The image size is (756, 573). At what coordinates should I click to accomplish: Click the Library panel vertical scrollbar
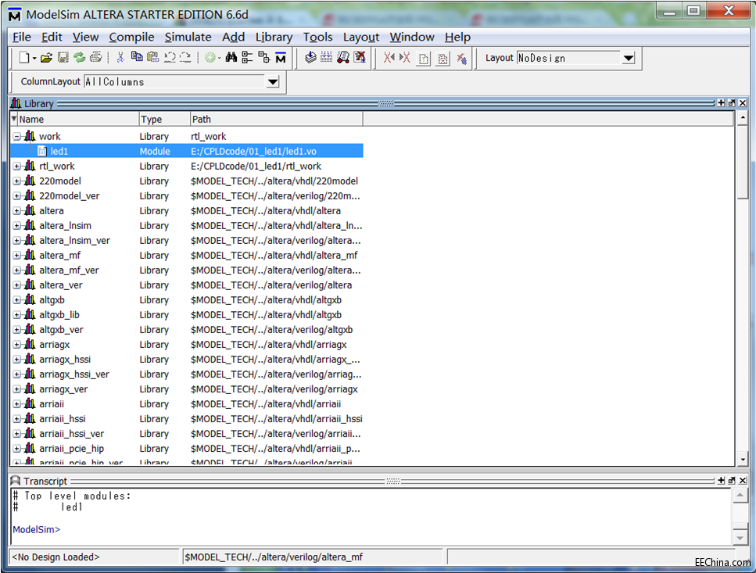[742, 313]
